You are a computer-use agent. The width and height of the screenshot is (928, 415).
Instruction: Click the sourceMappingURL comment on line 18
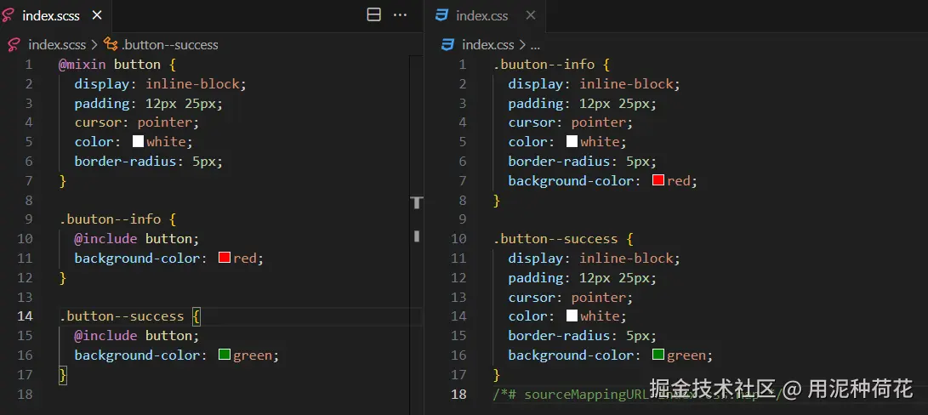[639, 394]
